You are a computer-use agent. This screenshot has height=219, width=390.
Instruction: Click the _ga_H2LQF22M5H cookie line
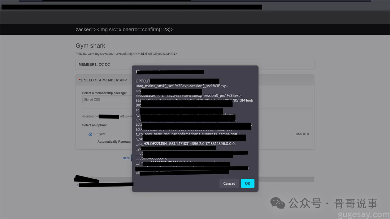[186, 144]
